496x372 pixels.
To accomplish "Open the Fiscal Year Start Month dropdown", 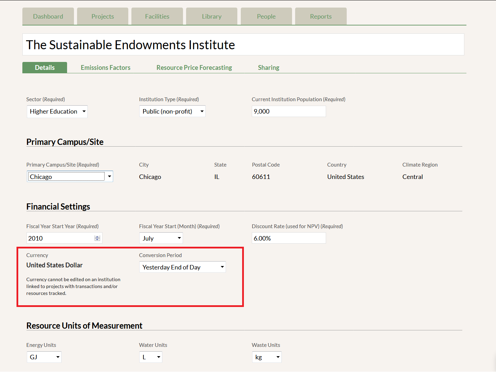I will (x=161, y=238).
